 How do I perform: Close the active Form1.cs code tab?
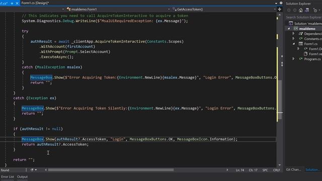tap(17, 4)
